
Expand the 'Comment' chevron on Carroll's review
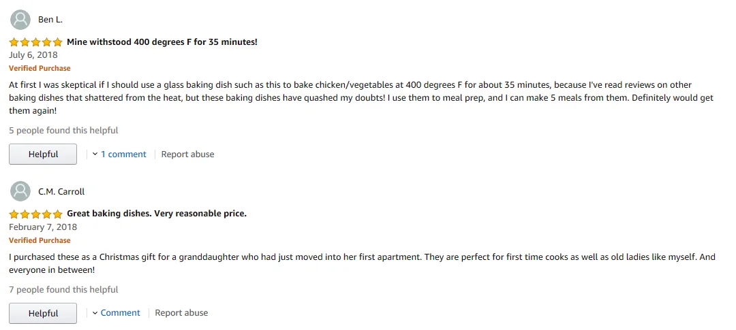(x=95, y=313)
